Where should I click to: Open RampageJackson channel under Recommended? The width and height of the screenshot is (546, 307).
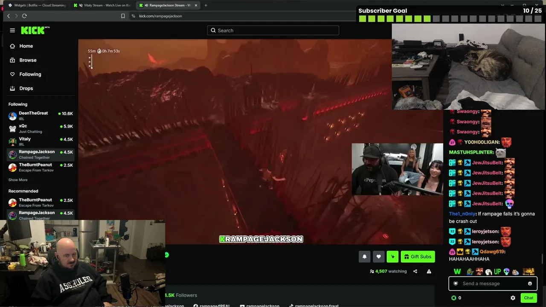(41, 215)
